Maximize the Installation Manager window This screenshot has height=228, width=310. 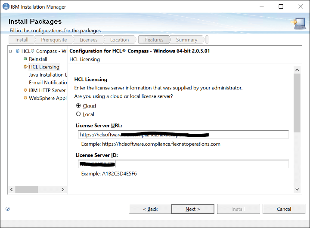click(x=281, y=6)
